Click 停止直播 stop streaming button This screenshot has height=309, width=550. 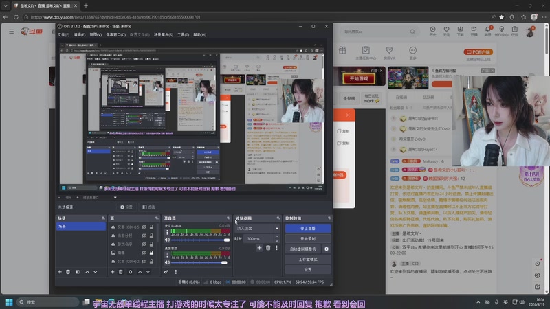pyautogui.click(x=308, y=229)
